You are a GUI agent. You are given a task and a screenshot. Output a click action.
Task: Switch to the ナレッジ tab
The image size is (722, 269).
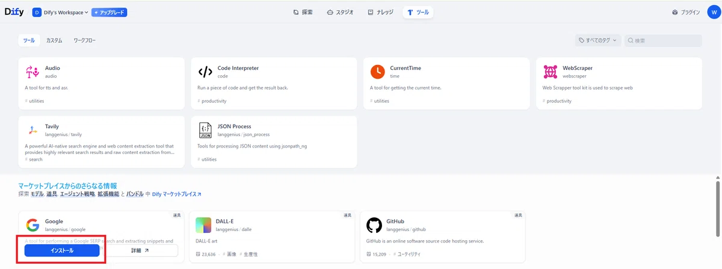pyautogui.click(x=380, y=12)
